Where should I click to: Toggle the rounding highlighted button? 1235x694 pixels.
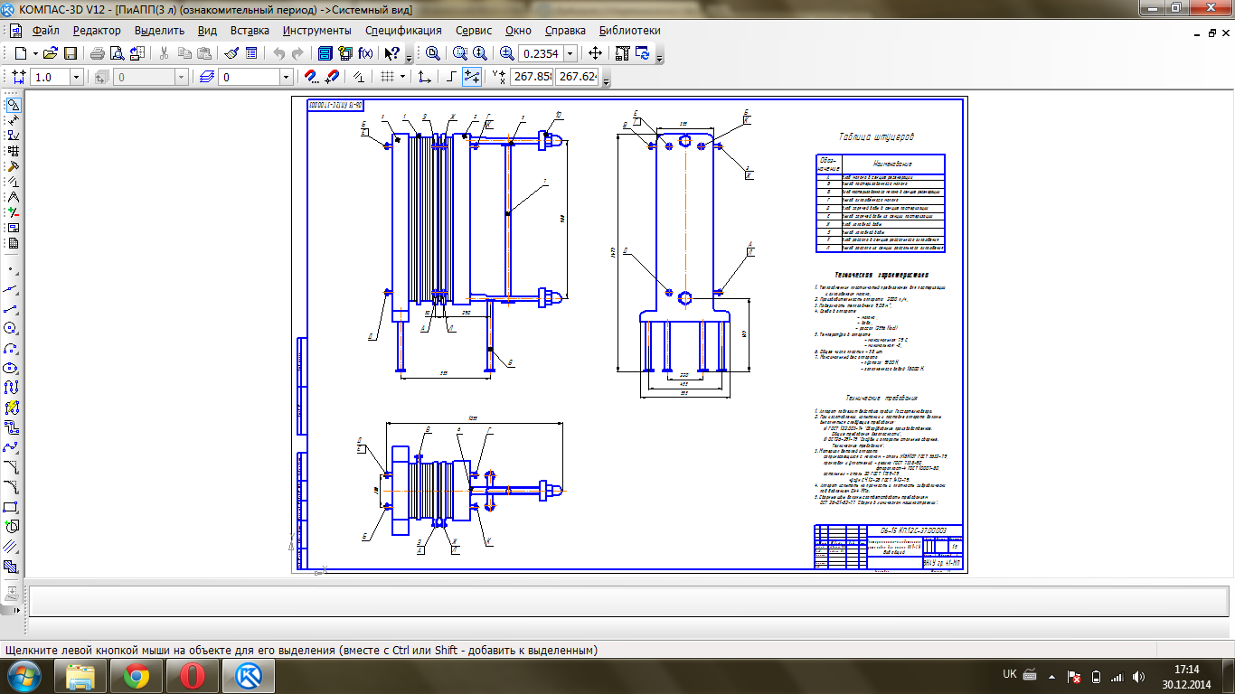tap(471, 77)
